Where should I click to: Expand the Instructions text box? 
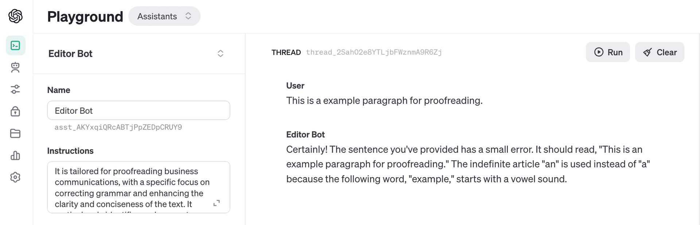point(217,203)
